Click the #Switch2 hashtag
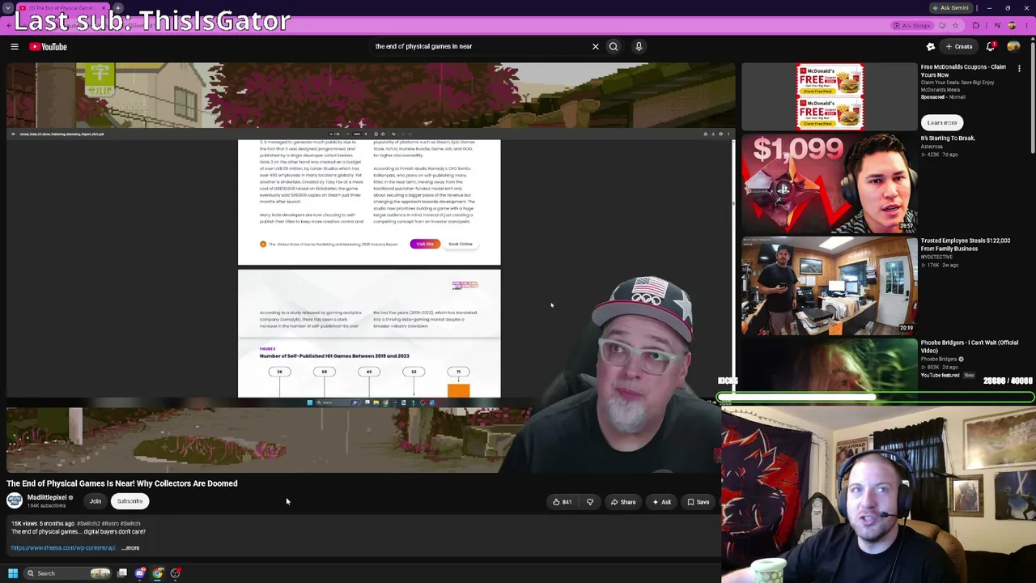The image size is (1036, 583). point(87,524)
